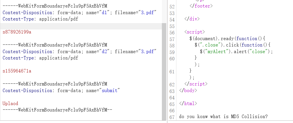Click the </body> tag on line 63
Screen dimensions: 293x123
pos(188,90)
